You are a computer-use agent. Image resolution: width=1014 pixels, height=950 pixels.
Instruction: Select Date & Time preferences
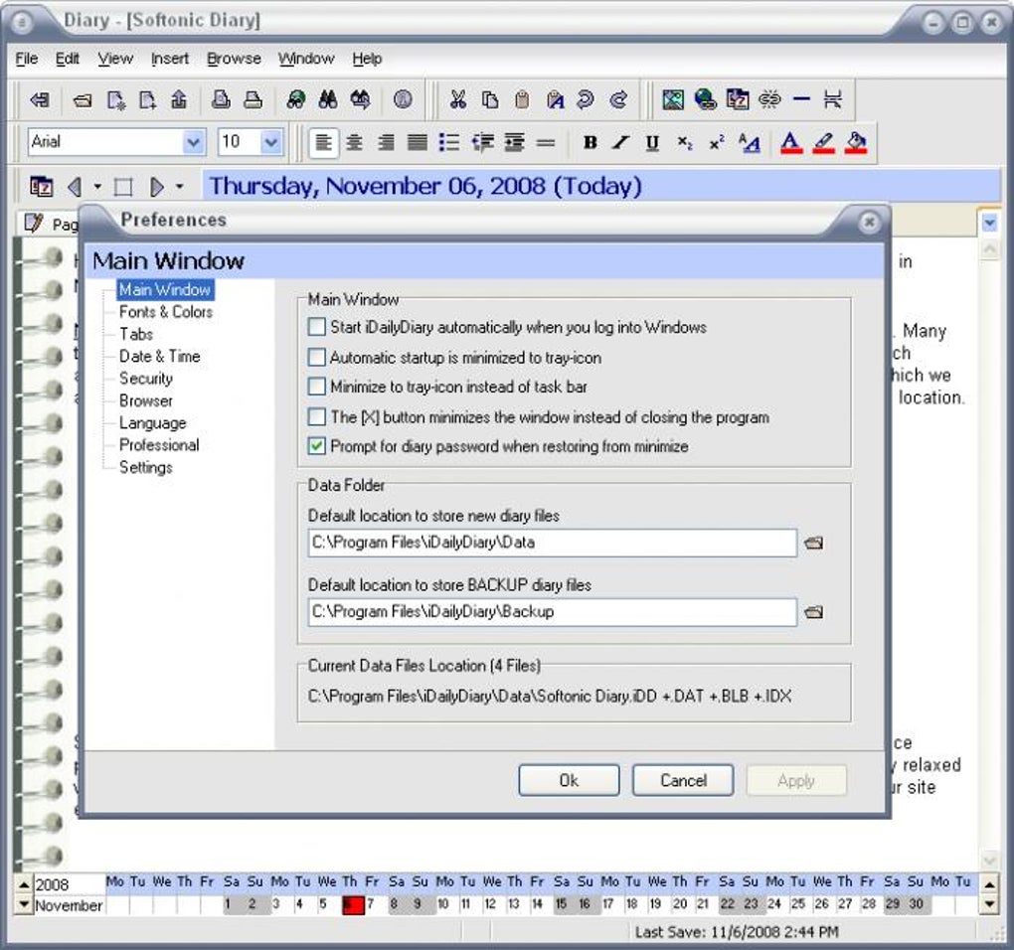coord(160,356)
